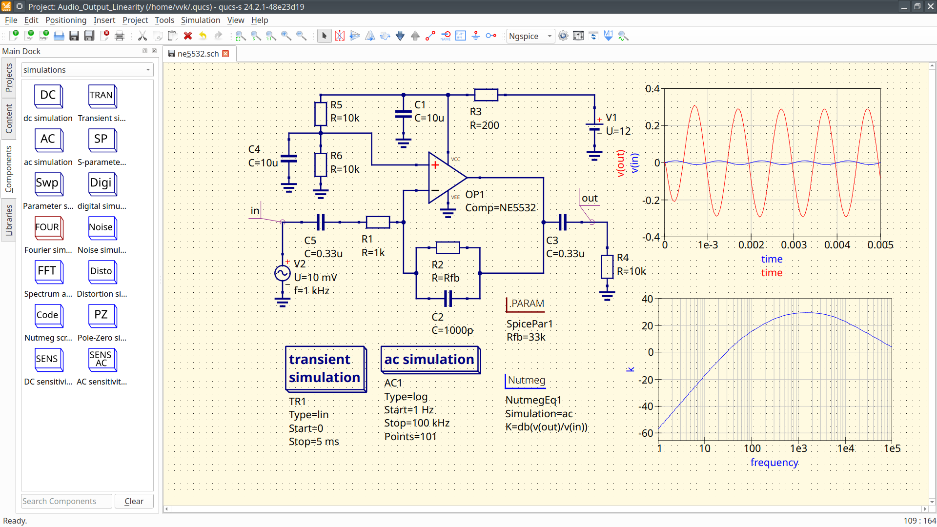937x527 pixels.
Task: Click the Pole-Zero simulation icon
Action: pos(101,315)
